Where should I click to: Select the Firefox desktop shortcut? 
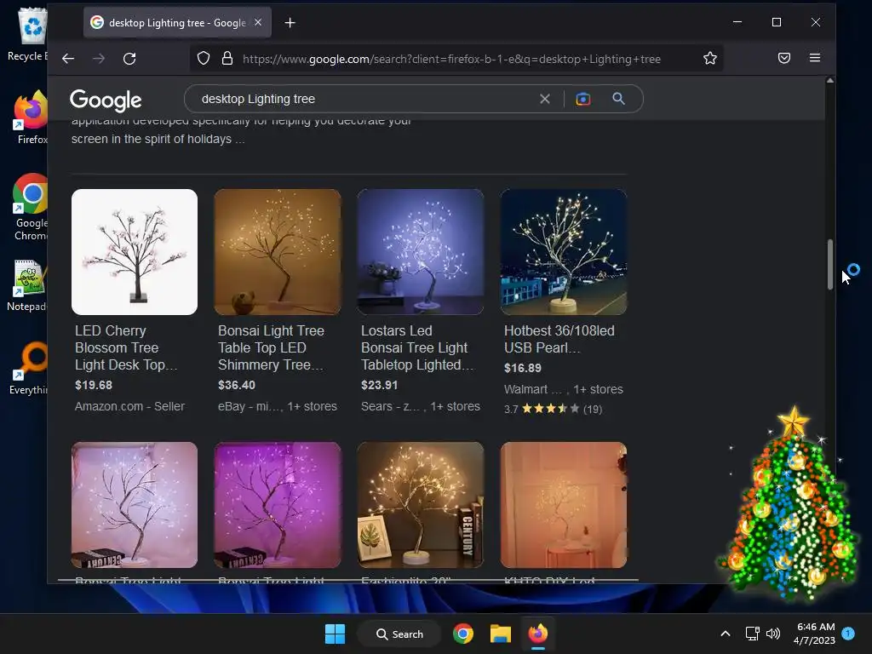(32, 118)
